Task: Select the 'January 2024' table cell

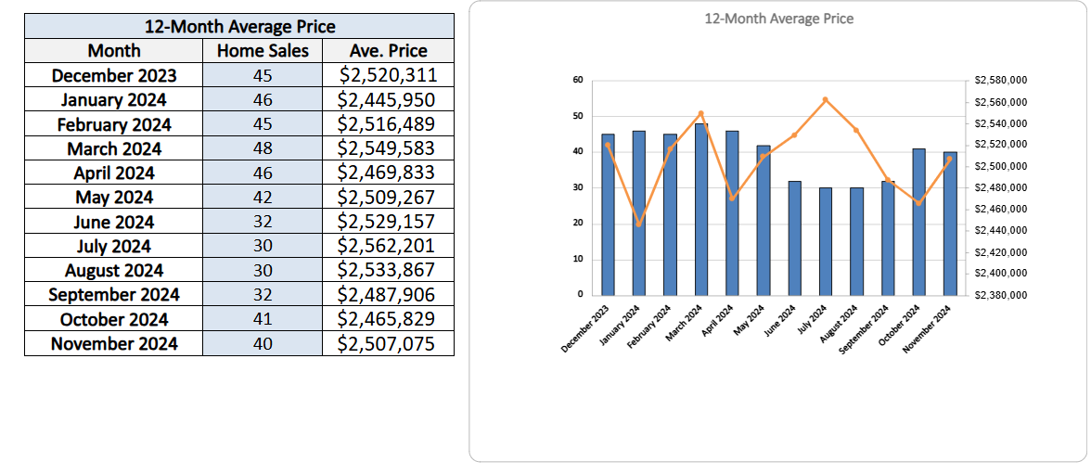Action: tap(114, 99)
